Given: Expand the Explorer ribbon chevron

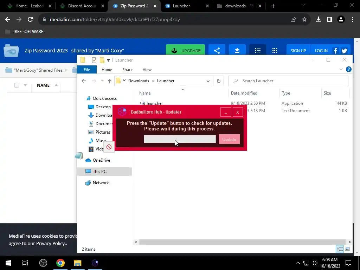Looking at the screenshot, I should click(x=341, y=69).
